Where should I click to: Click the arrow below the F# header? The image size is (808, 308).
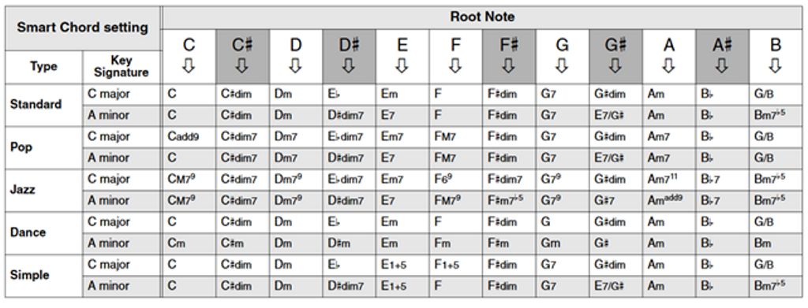point(509,67)
